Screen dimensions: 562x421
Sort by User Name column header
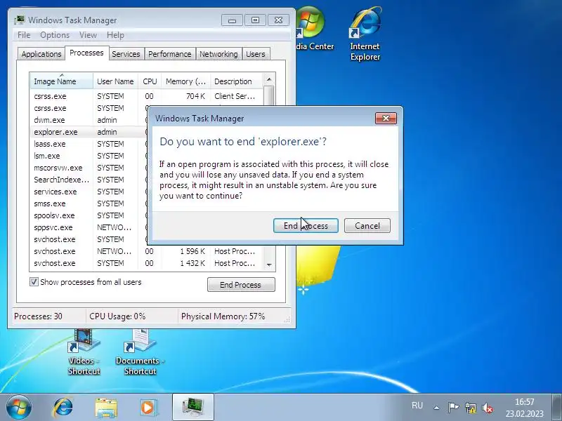[x=115, y=81]
